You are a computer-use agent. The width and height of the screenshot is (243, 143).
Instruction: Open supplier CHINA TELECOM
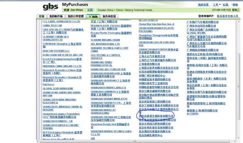point(52,25)
